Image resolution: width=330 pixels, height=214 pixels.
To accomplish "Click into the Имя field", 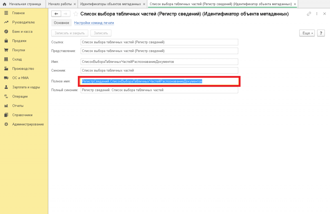I will click(x=159, y=61).
